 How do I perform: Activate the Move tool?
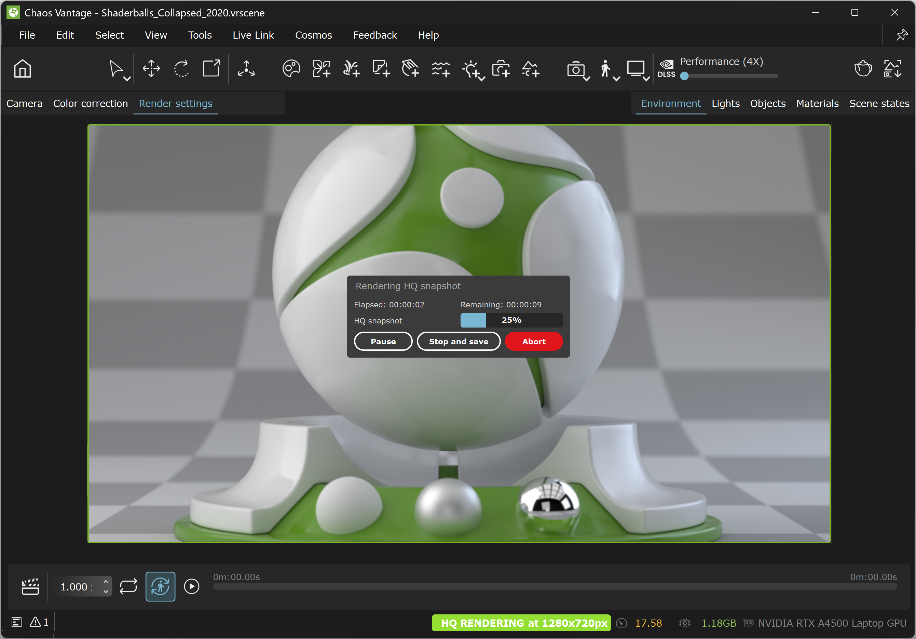tap(151, 69)
